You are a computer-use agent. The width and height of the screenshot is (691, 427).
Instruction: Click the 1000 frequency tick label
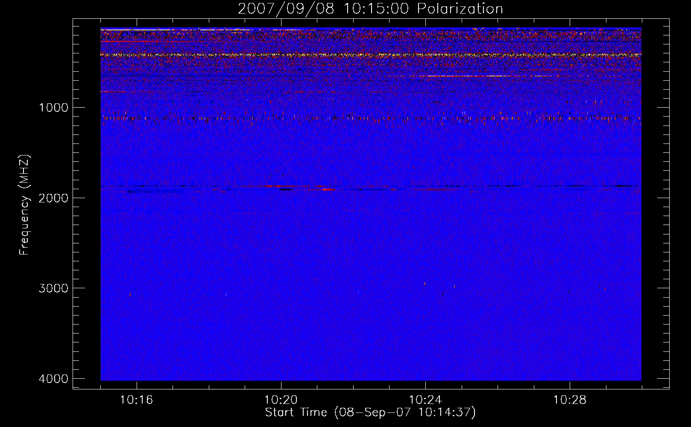53,108
